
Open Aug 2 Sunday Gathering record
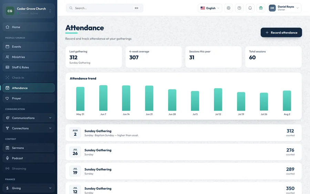[184, 133]
